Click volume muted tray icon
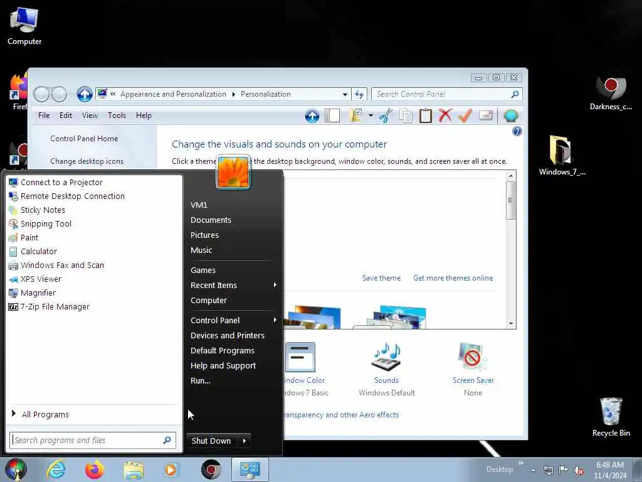 tap(579, 471)
